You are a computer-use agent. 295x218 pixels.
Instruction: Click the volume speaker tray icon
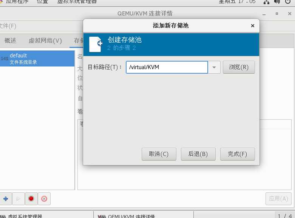pyautogui.click(x=277, y=2)
